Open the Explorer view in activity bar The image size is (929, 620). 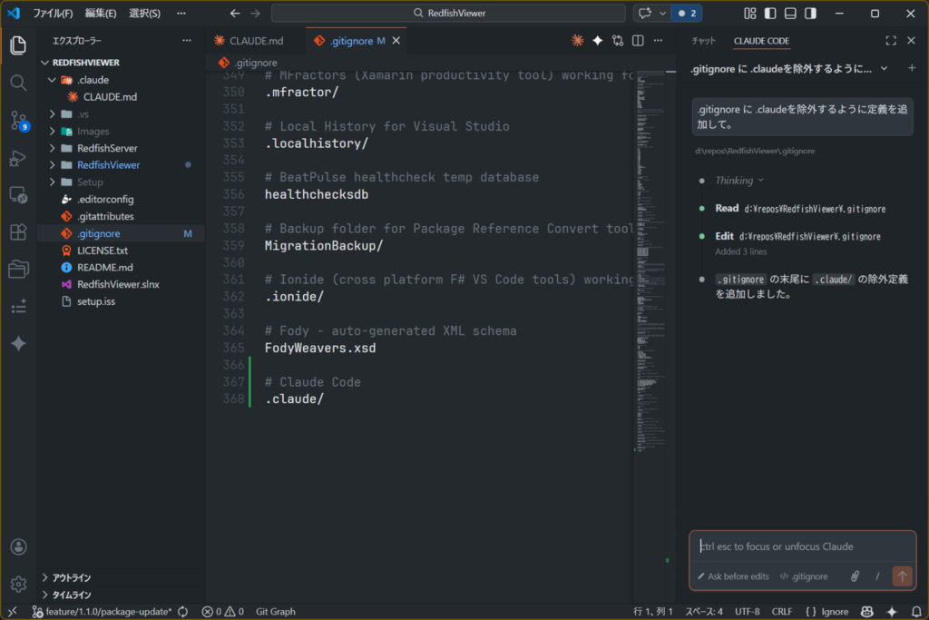(18, 45)
